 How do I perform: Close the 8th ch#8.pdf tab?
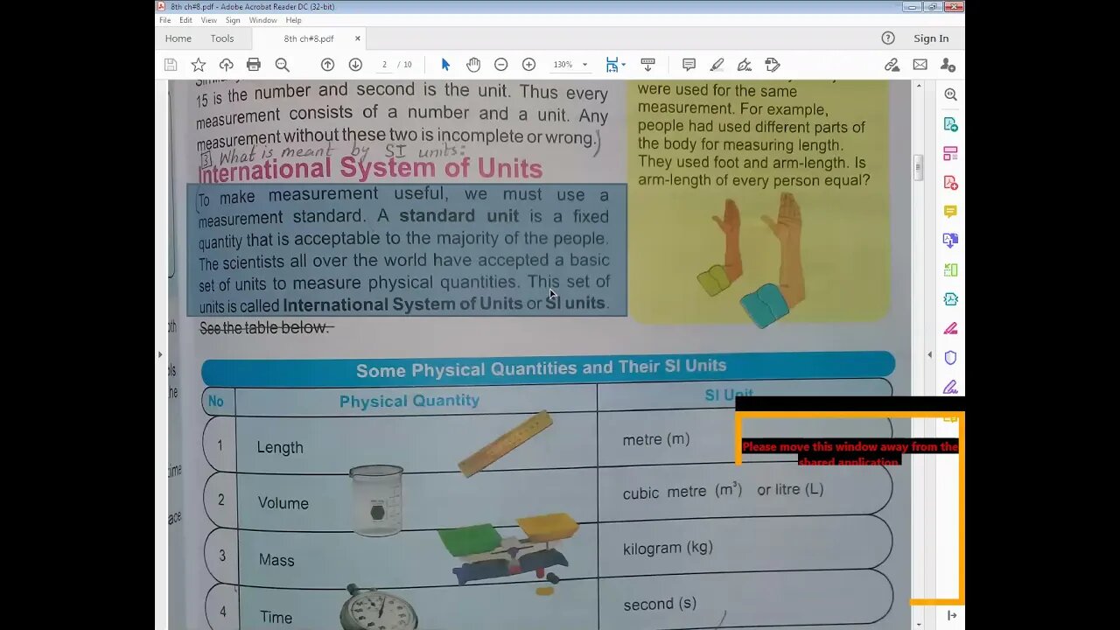tap(357, 38)
